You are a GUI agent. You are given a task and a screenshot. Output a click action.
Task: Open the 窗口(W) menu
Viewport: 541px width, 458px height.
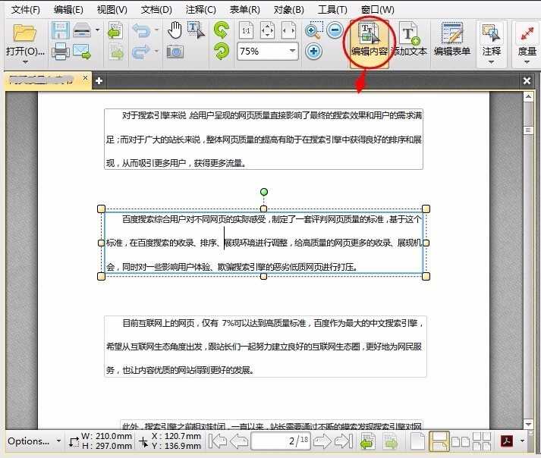tap(377, 10)
